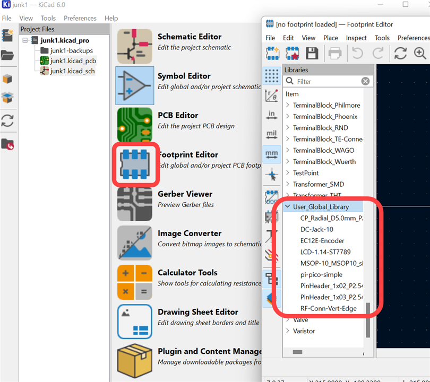The height and width of the screenshot is (382, 430).
Task: Open KiCad View menu
Action: 26,18
